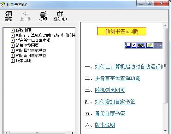Select 如何备份自家书签 in the tree
This screenshot has height=134, width=171.
point(31,55)
